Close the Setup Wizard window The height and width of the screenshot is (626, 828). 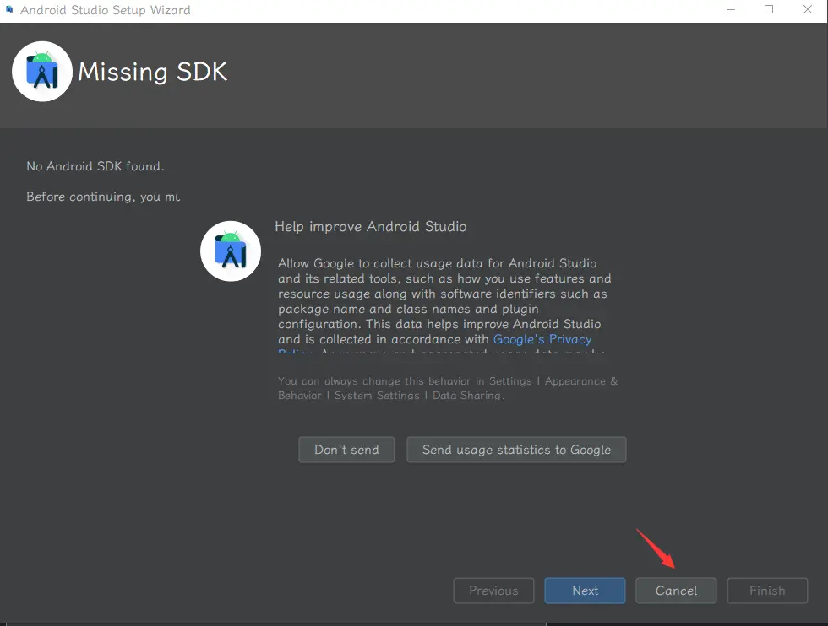point(808,10)
